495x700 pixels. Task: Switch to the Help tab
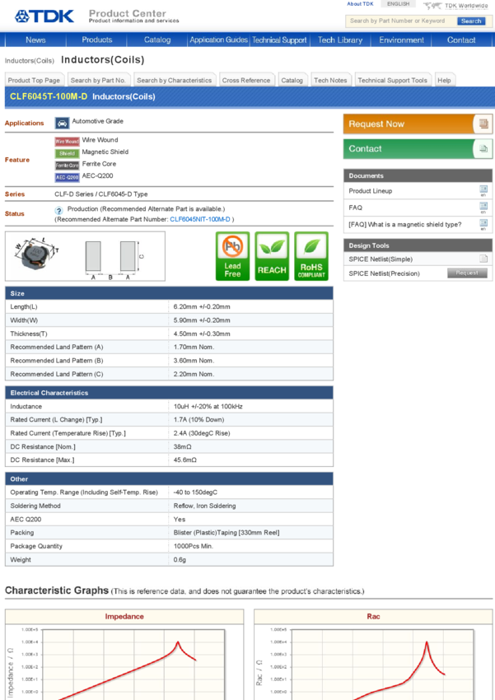(x=444, y=80)
